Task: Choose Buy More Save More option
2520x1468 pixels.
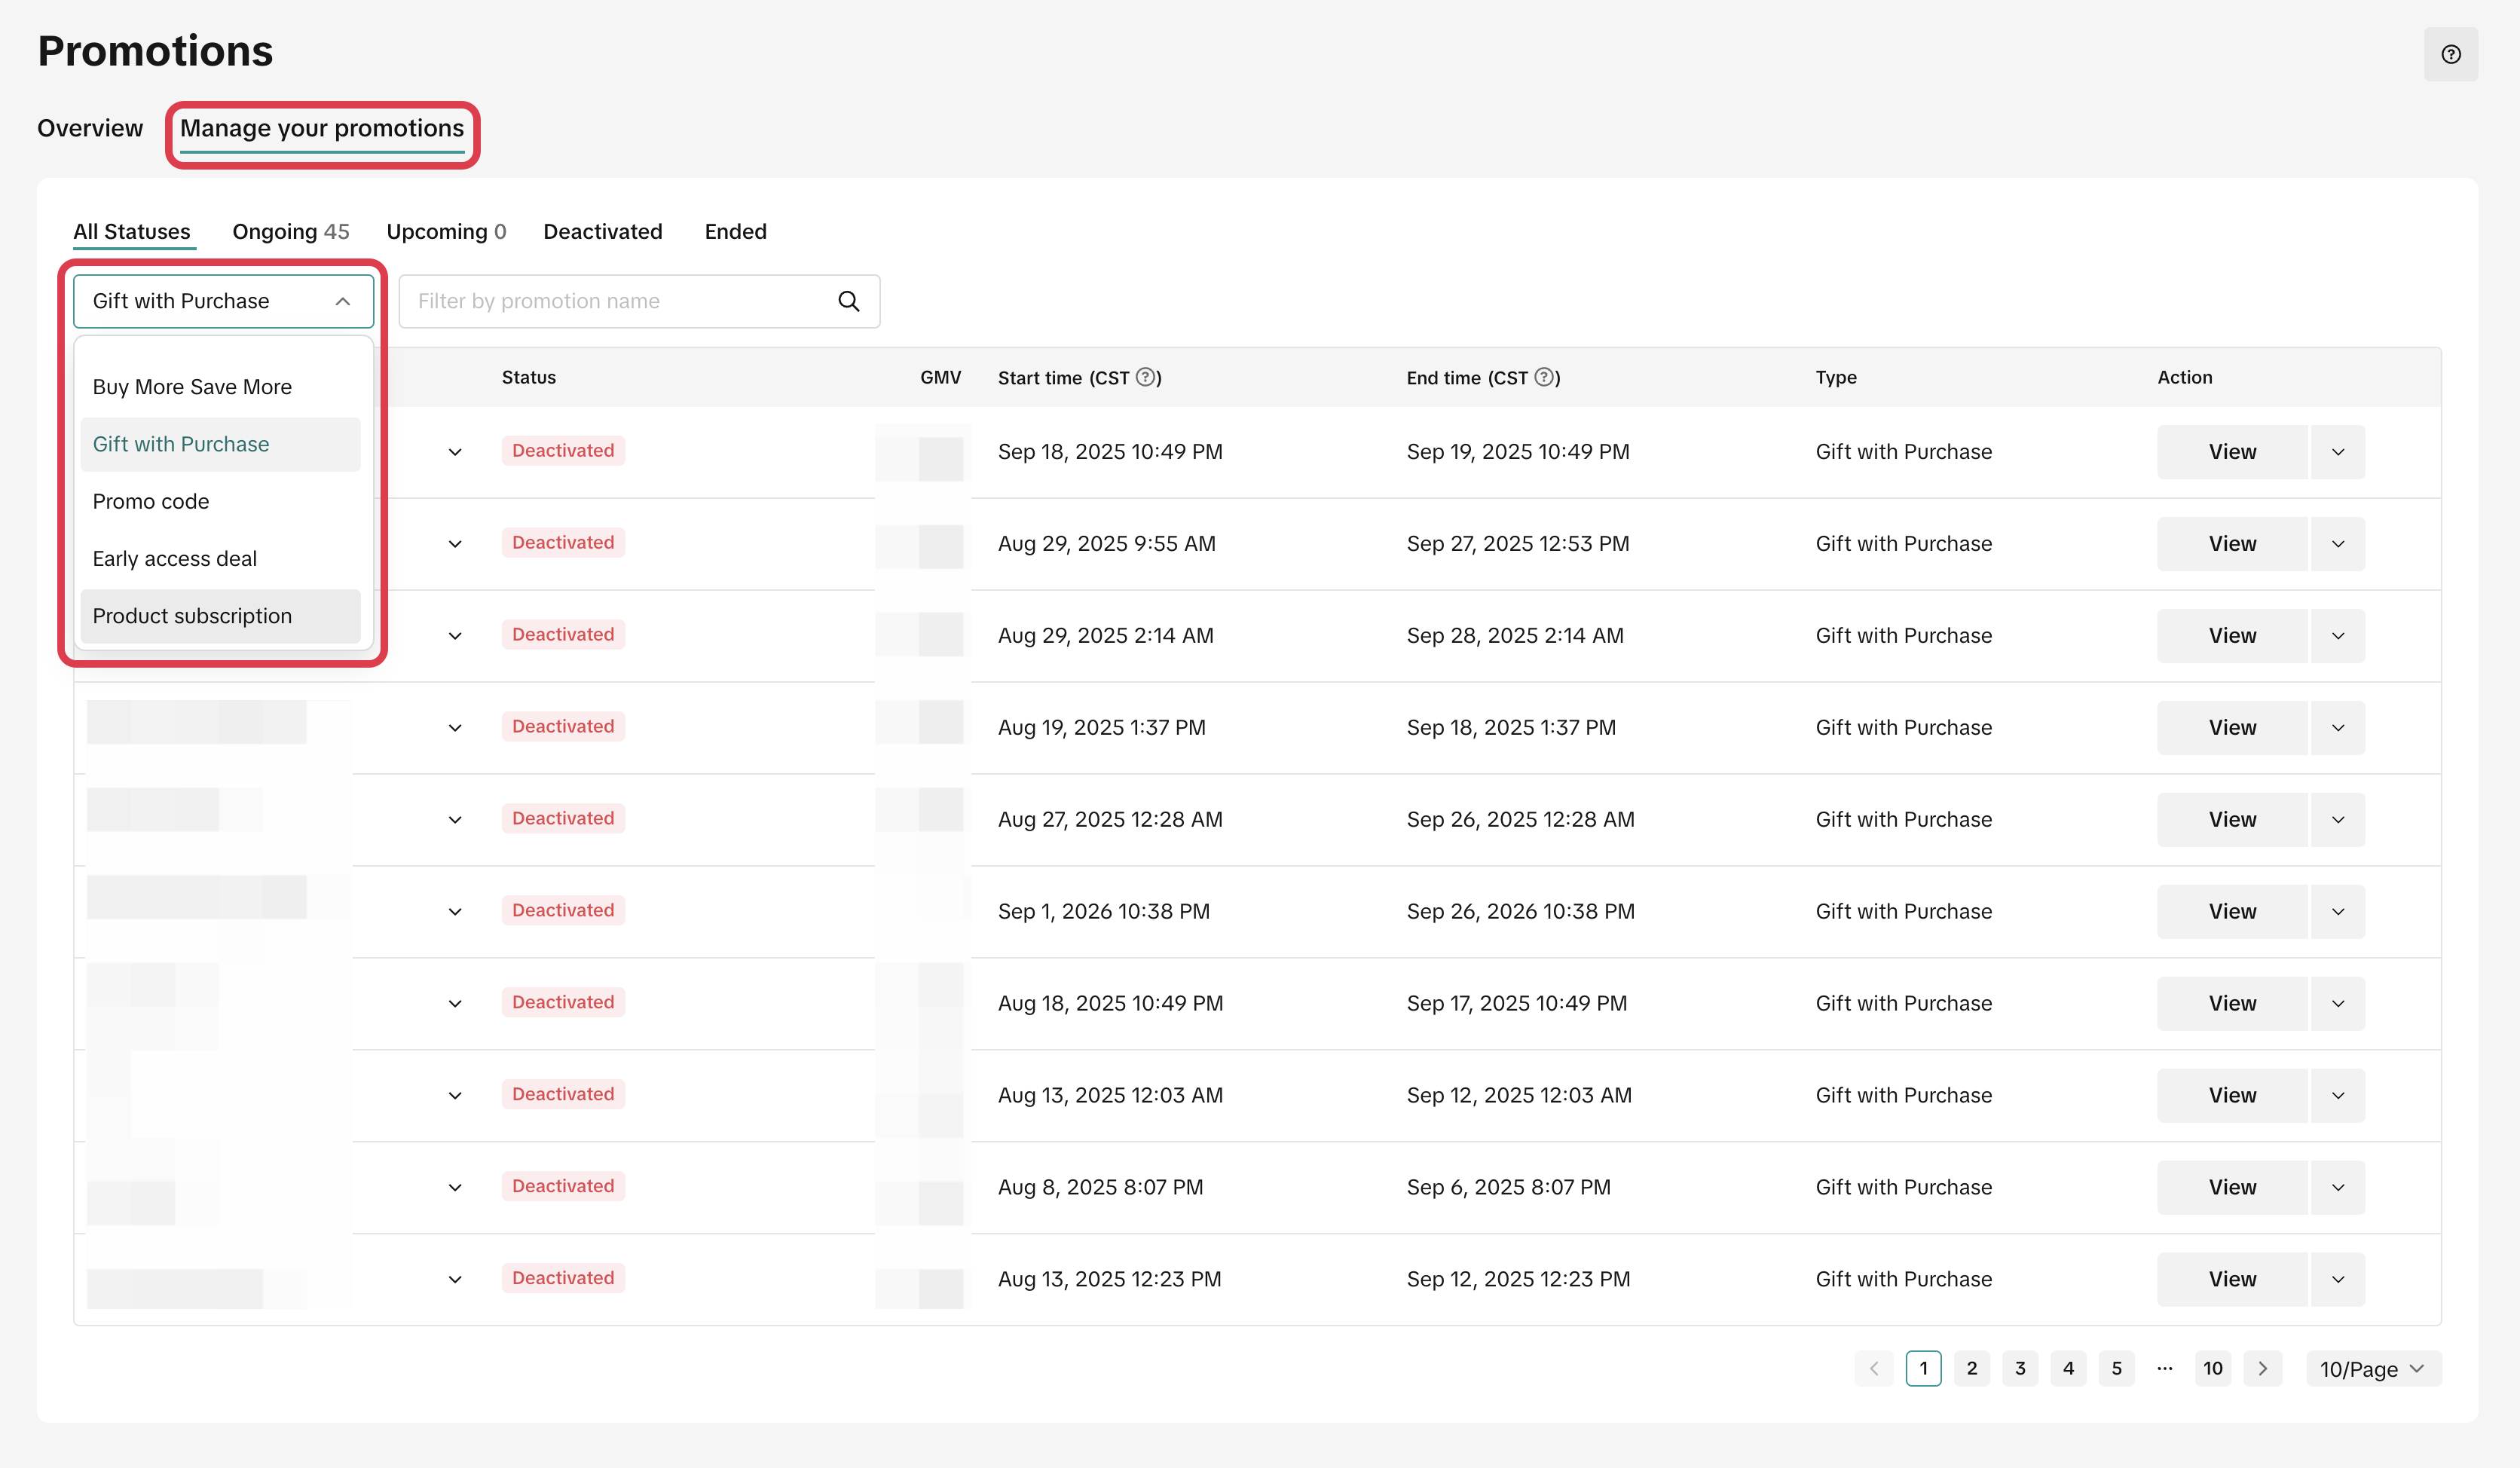Action: point(192,387)
